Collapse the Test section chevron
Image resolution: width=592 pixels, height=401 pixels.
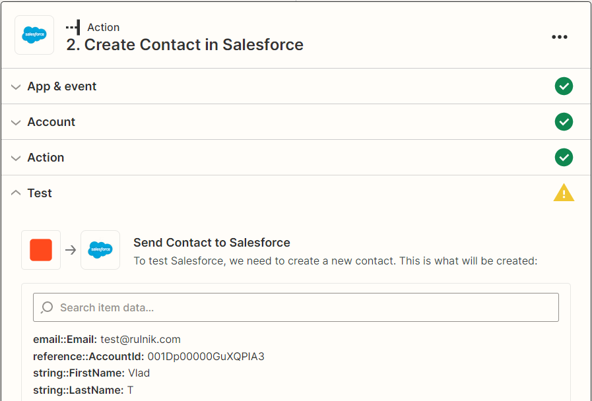16,193
